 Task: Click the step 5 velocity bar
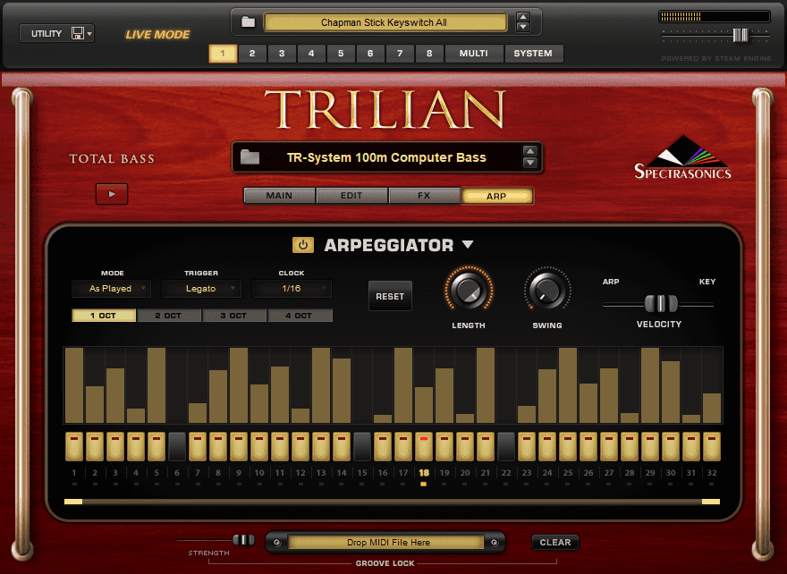tap(157, 385)
